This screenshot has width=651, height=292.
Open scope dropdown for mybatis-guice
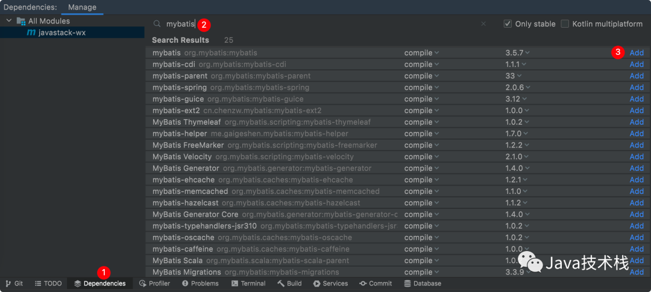[x=422, y=99]
